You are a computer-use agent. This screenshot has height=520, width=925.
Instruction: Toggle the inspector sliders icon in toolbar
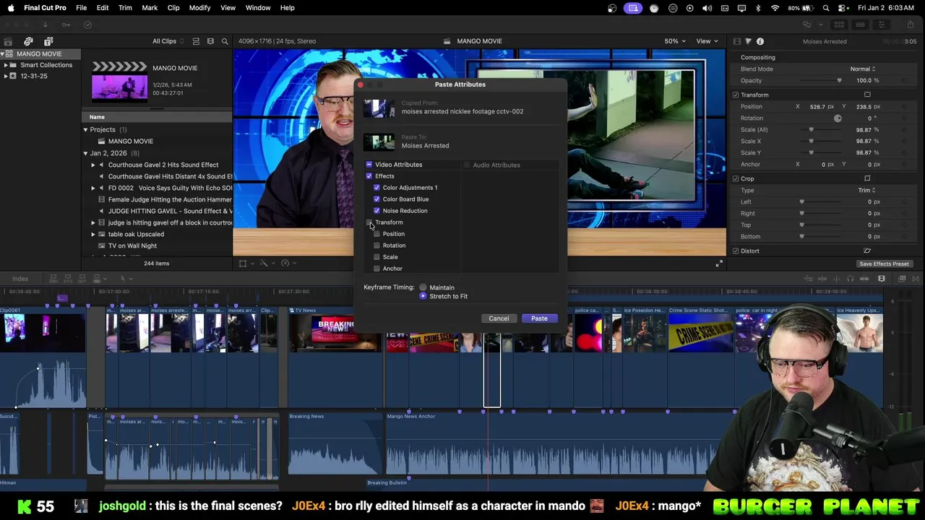pyautogui.click(x=881, y=25)
